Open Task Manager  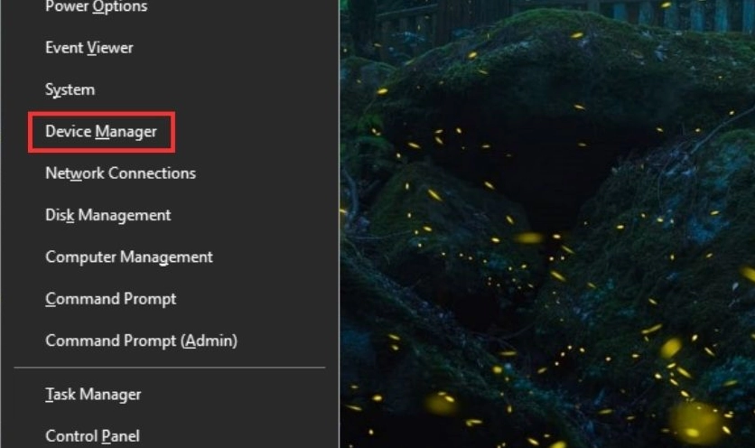tap(93, 395)
